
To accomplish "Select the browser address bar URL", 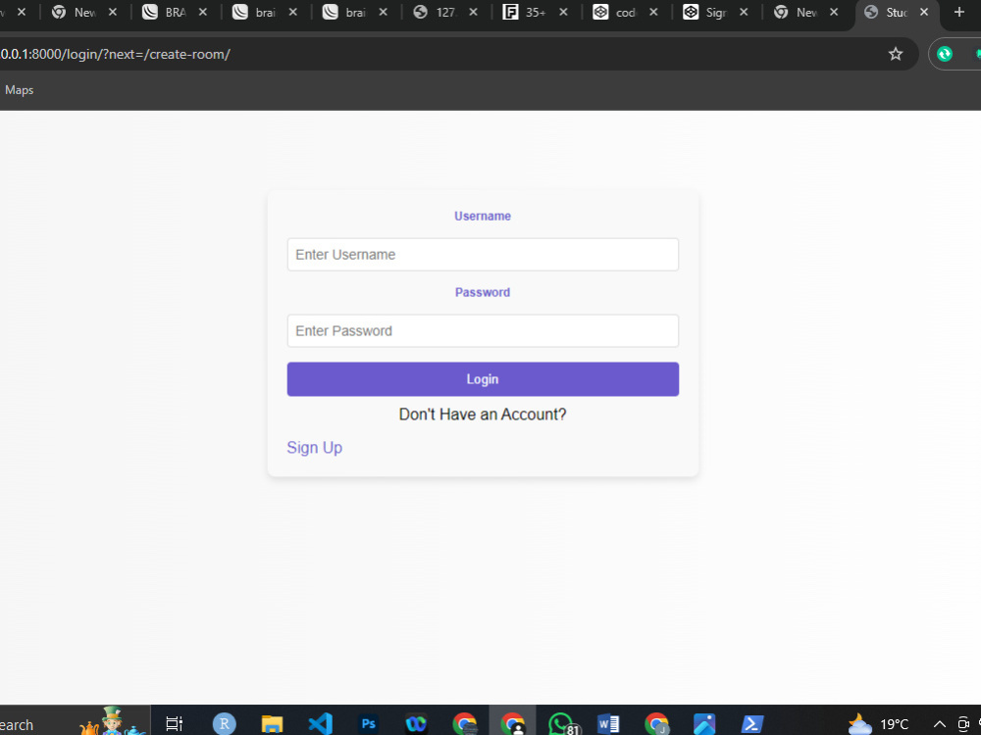I will [115, 54].
